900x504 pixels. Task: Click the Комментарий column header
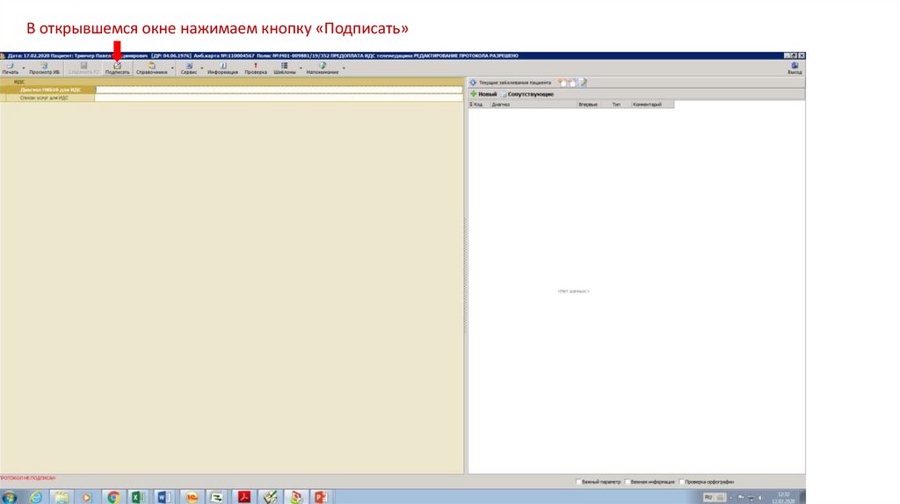pyautogui.click(x=652, y=104)
